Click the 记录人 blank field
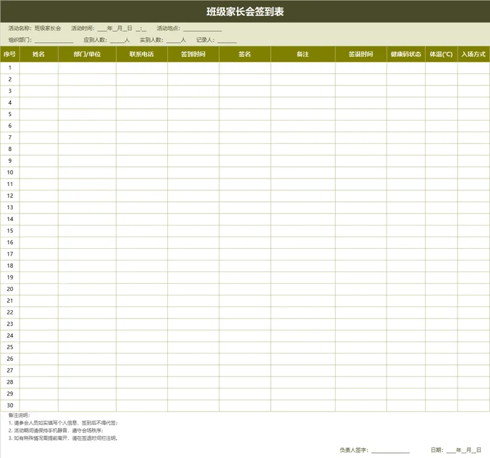Viewport: 490px width, 458px height. pyautogui.click(x=227, y=40)
